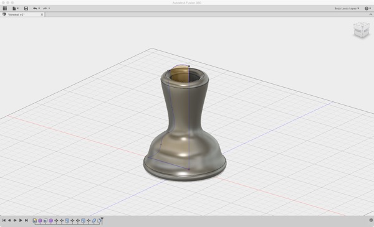Click the timeline end marker
The image size is (374, 227).
tap(102, 220)
